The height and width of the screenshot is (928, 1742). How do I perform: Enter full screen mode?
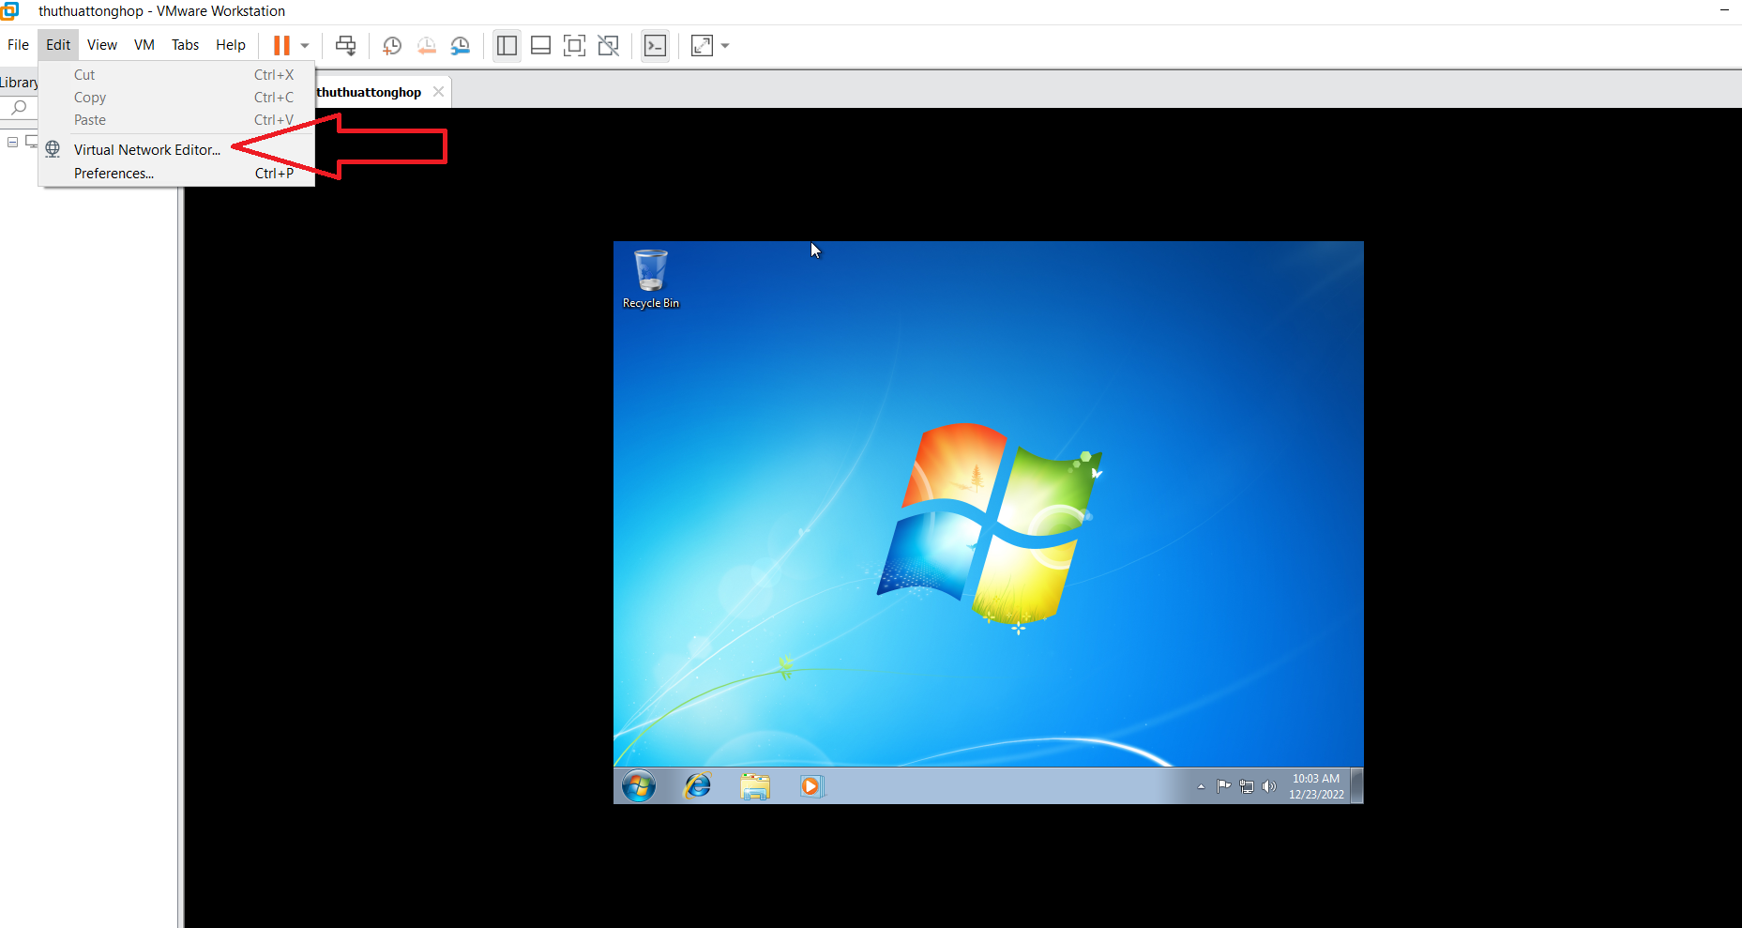click(x=574, y=45)
